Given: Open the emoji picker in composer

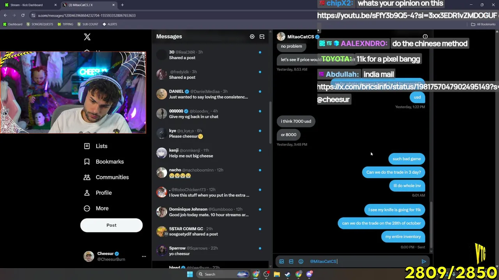Looking at the screenshot, I should [x=301, y=261].
